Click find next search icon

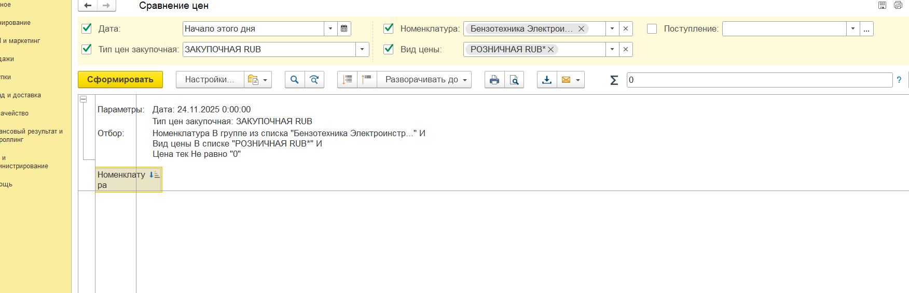314,80
